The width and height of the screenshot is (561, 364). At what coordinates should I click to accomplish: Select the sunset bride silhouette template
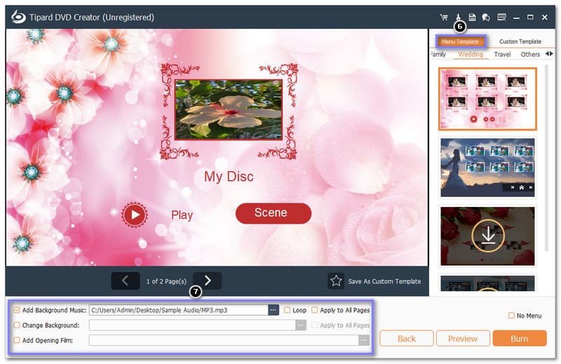[x=487, y=168]
